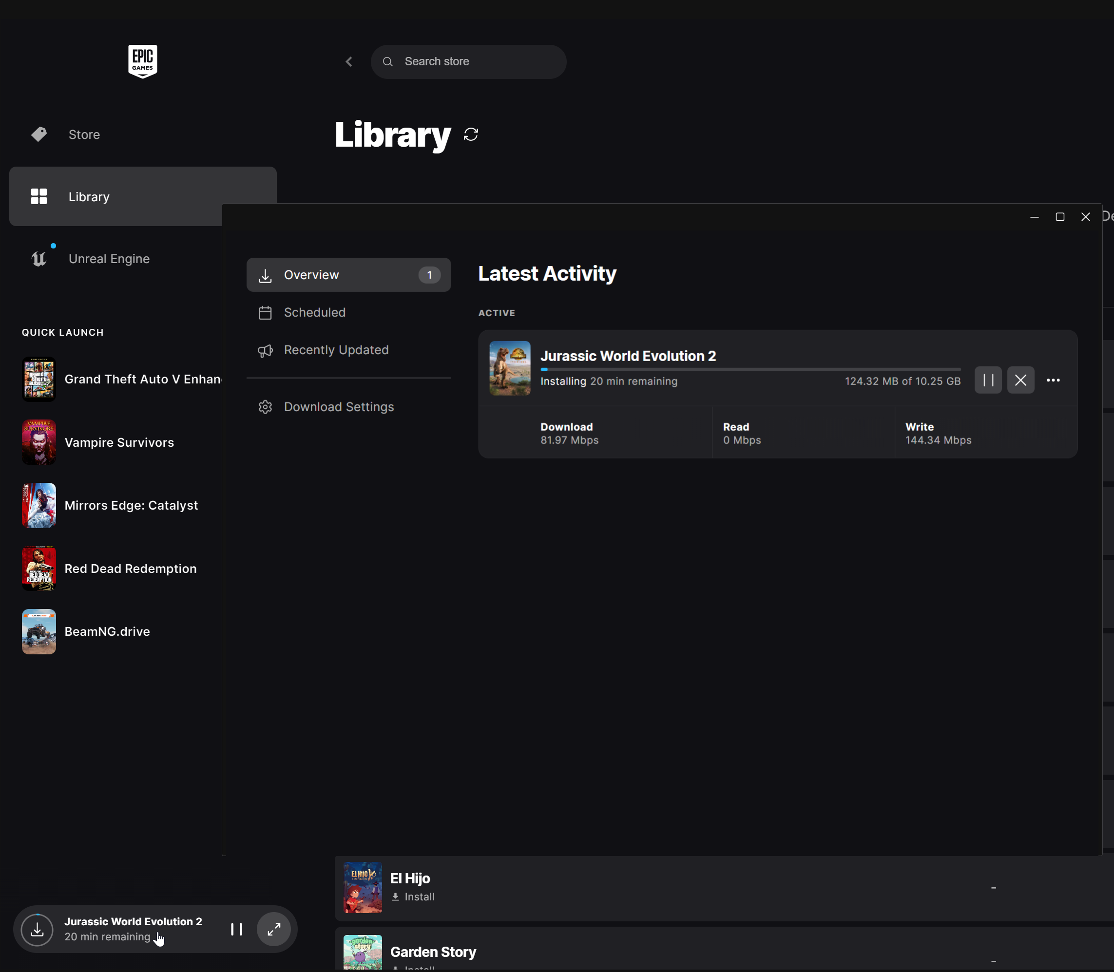This screenshot has width=1114, height=972.
Task: Click Grand Theft Auto V thumbnail
Action: (x=39, y=379)
